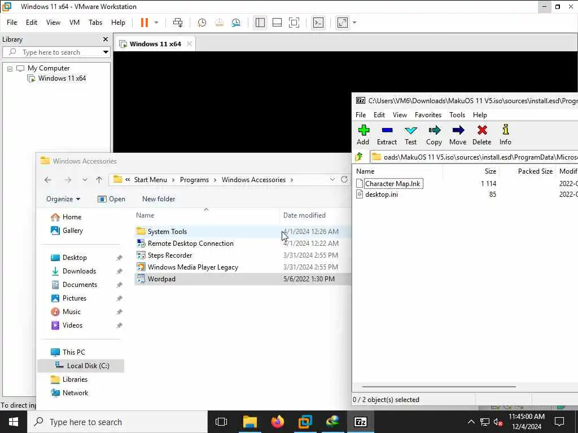Viewport: 578px width, 433px height.
Task: Sort 7-Zip list by Size column
Action: coord(491,171)
